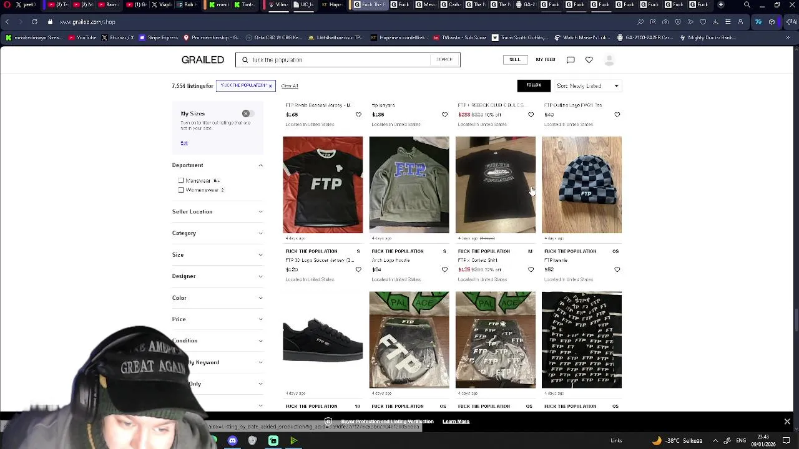Screen dimensions: 799x449
Task: Open the black FTP all-over print thumbnail
Action: click(582, 340)
